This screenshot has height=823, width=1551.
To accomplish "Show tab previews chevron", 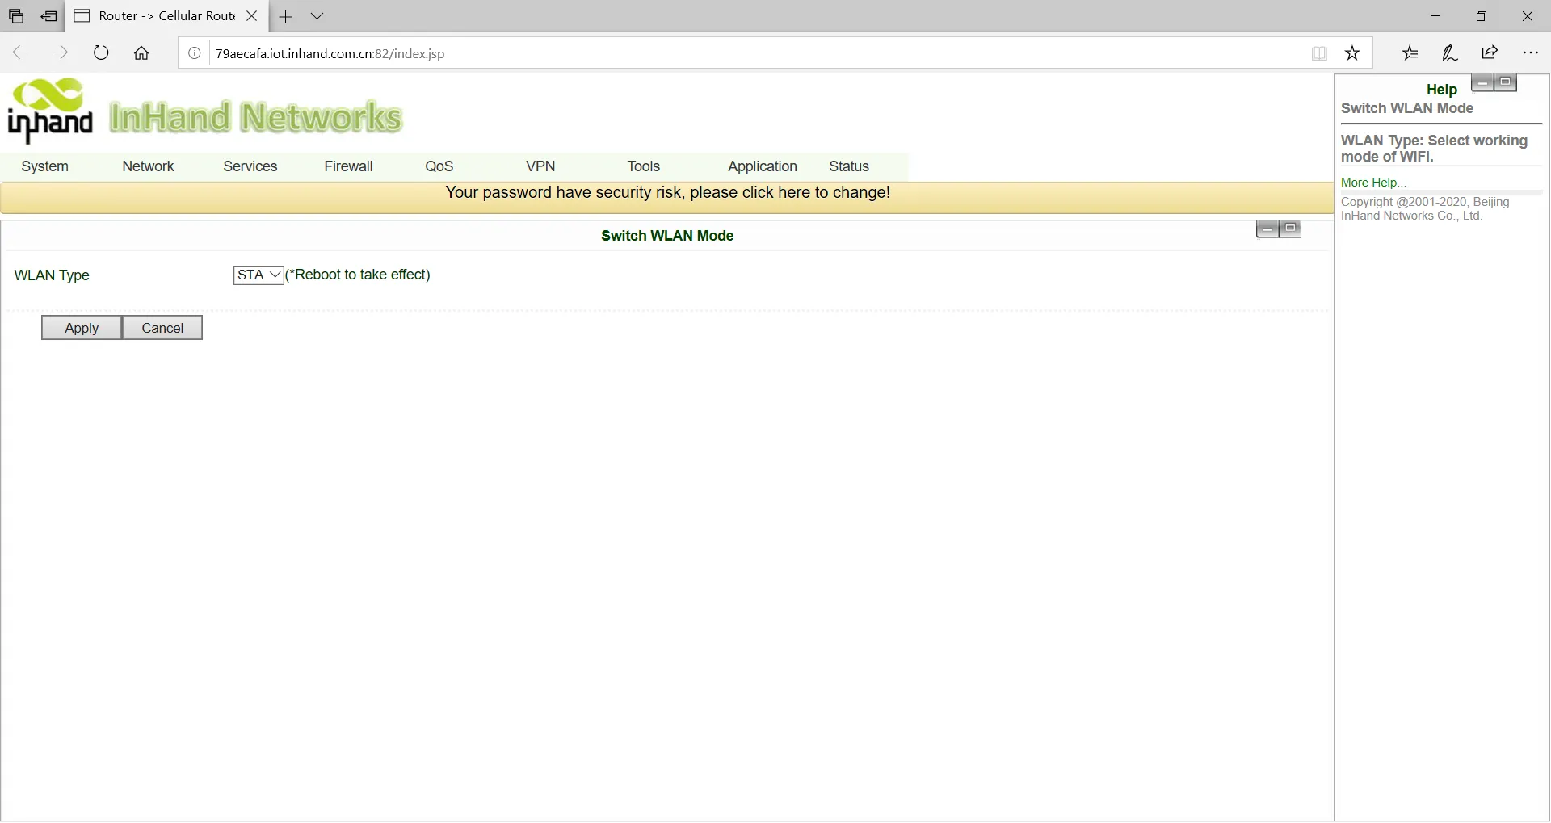I will pos(317,16).
